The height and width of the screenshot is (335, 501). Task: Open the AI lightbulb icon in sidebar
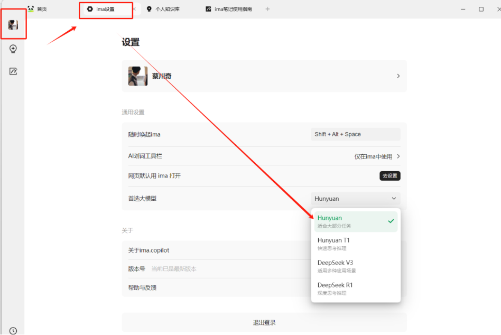[x=13, y=49]
